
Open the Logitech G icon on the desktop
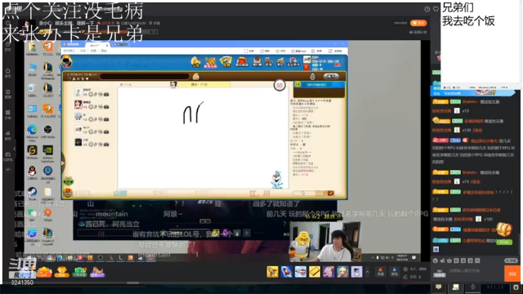point(32,150)
